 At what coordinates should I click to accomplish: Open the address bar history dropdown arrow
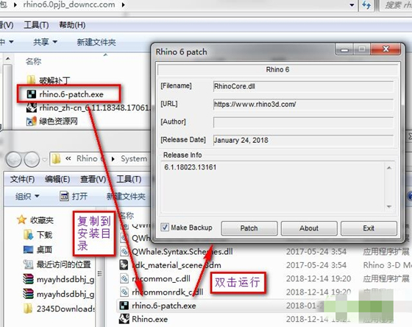coord(352,5)
